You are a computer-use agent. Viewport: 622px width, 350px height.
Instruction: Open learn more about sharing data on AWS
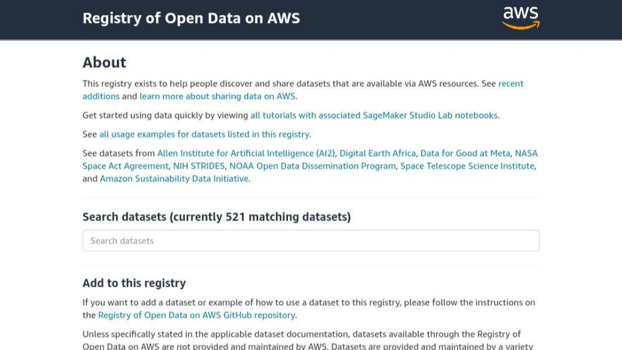tap(217, 96)
